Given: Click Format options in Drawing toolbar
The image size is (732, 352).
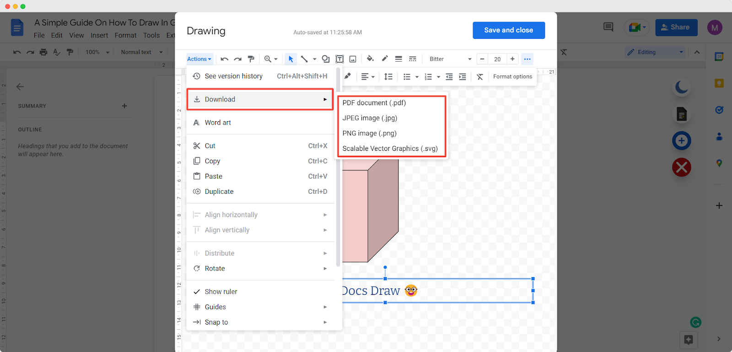Looking at the screenshot, I should click(x=512, y=77).
